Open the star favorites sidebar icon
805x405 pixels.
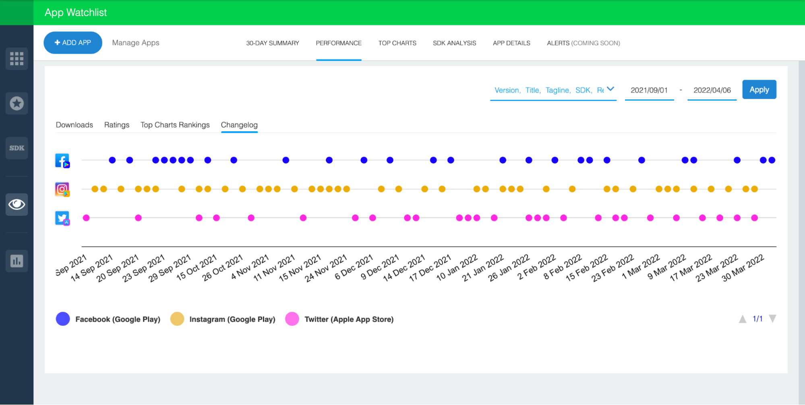[17, 103]
